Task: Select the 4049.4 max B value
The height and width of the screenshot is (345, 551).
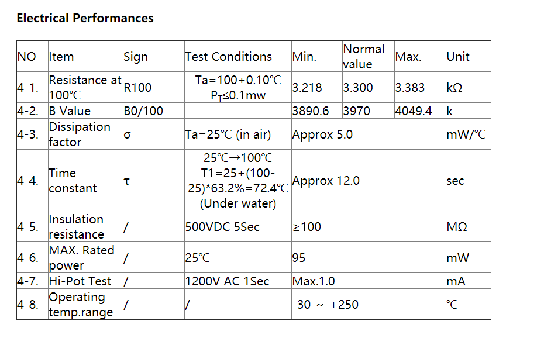Action: (x=413, y=111)
